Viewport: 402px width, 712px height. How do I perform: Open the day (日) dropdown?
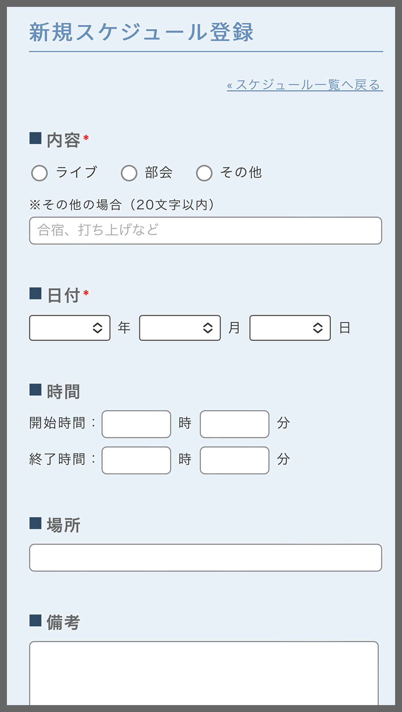coord(290,328)
